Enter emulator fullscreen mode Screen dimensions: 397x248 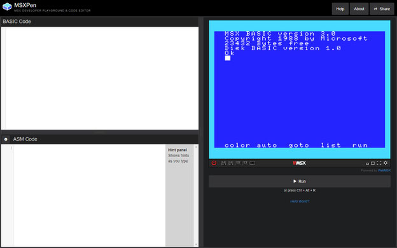coord(379,163)
